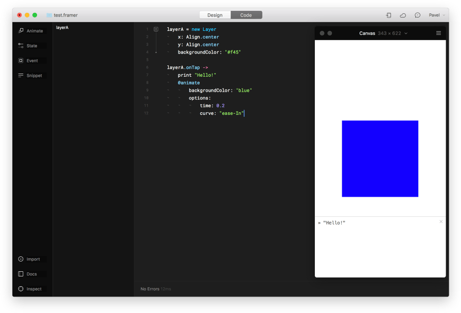Select layerA in the layer list
Screen dimensions: 461x313
(x=62, y=27)
